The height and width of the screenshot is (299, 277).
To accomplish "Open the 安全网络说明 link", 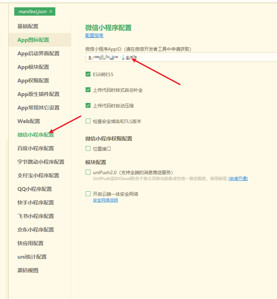I will pyautogui.click(x=105, y=200).
